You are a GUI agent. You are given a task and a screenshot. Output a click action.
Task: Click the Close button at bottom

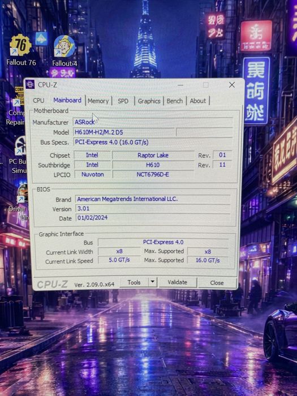[x=217, y=283]
